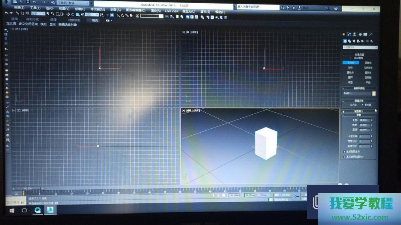Click the 3ds Max taskbar icon
The height and width of the screenshot is (225, 401).
pos(50,210)
